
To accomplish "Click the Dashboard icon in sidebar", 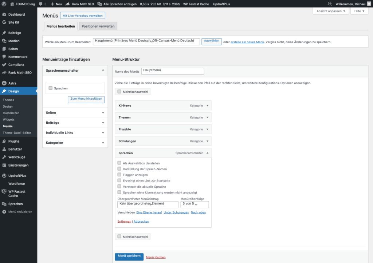I will click(x=4, y=15).
